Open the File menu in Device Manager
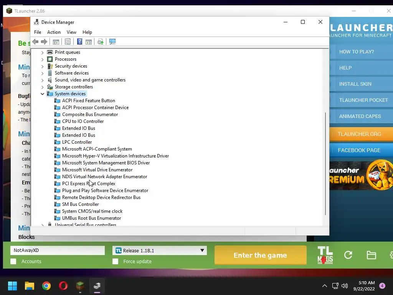The image size is (393, 295). (38, 32)
